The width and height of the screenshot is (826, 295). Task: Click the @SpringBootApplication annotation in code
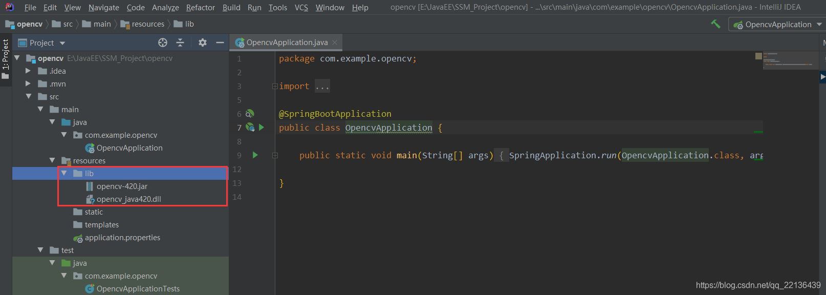335,114
